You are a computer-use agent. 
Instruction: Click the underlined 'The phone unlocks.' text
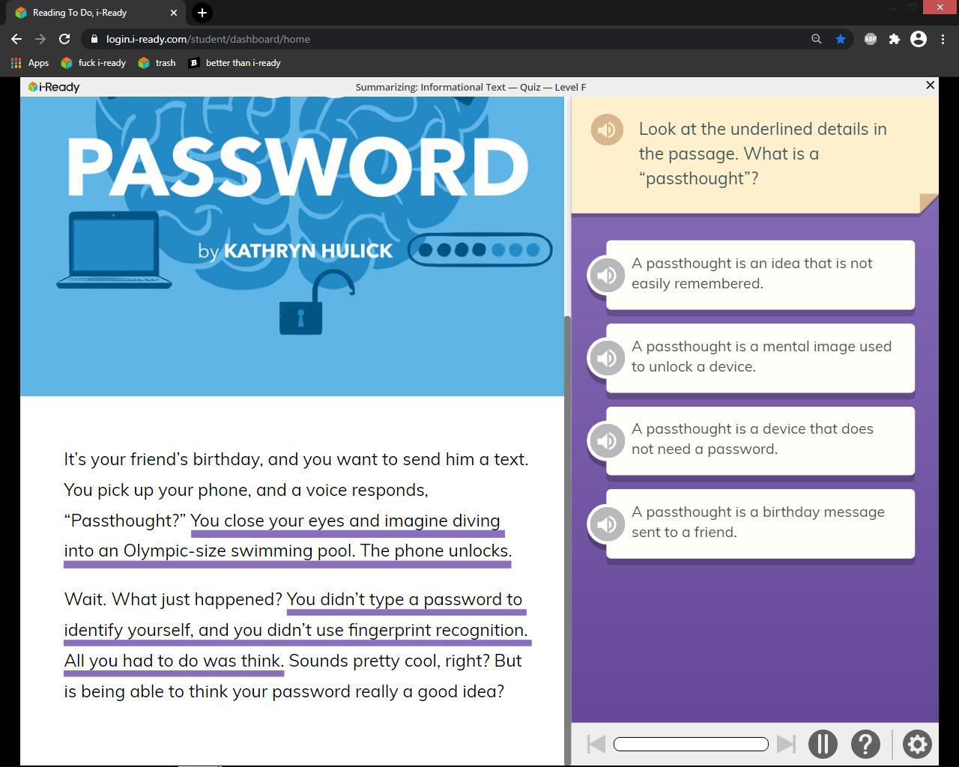[436, 551]
